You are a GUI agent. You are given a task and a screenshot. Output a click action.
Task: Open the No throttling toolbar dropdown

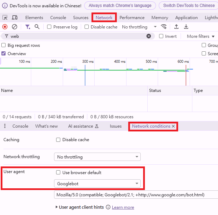tap(139, 27)
